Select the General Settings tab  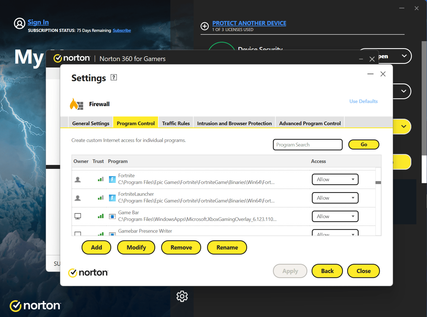click(x=91, y=123)
